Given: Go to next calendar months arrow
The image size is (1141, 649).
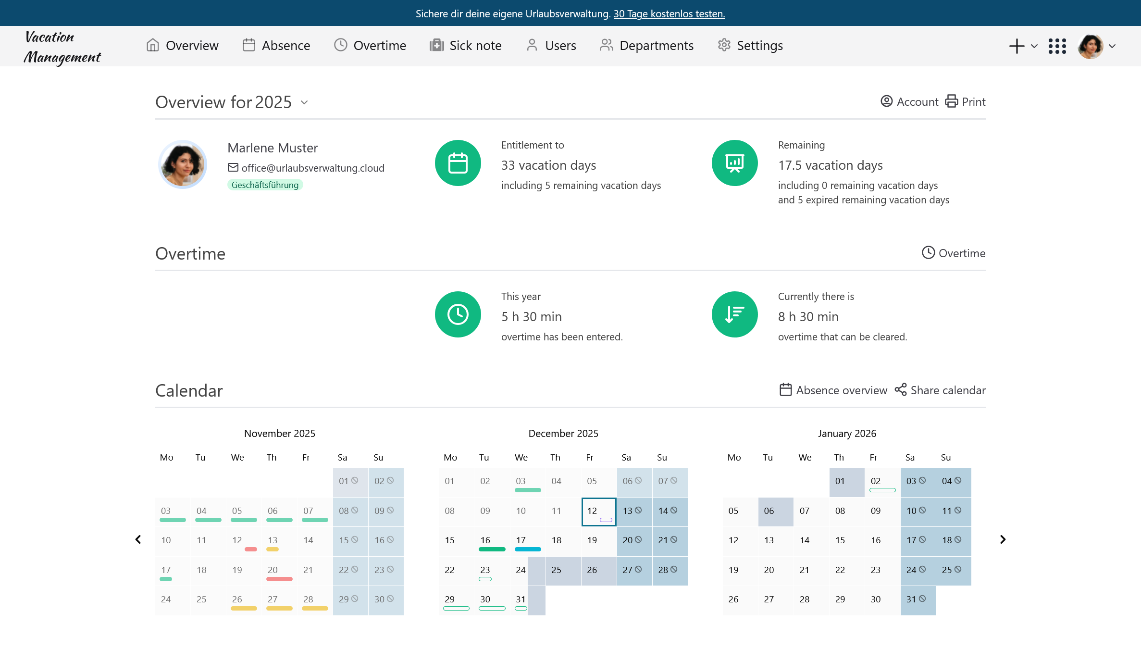Looking at the screenshot, I should point(1003,539).
